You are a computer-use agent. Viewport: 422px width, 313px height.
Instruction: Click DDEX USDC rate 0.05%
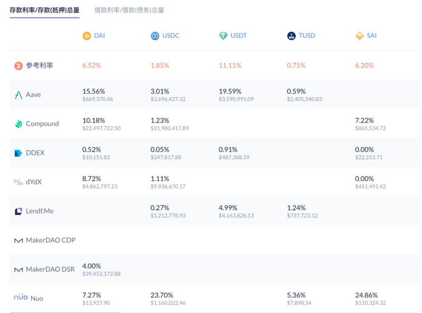coord(160,149)
